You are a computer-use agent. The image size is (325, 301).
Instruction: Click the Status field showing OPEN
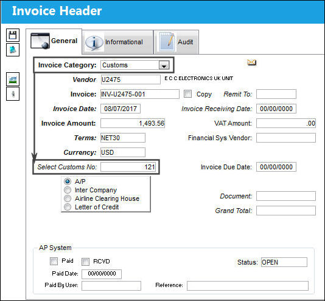[x=284, y=262]
